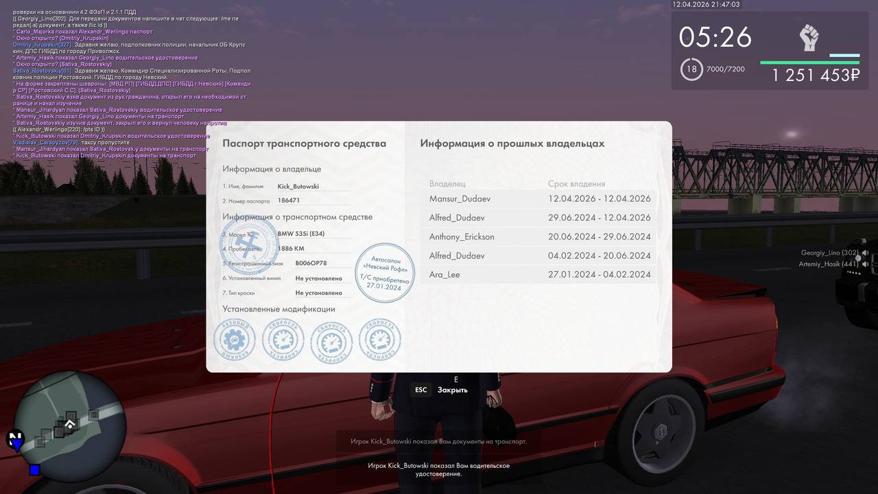Click the fist weapon icon in HUD
The image size is (878, 494).
810,37
